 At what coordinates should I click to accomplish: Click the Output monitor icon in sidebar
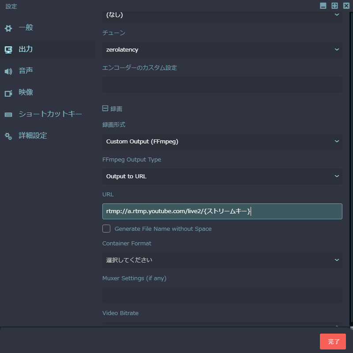8,50
